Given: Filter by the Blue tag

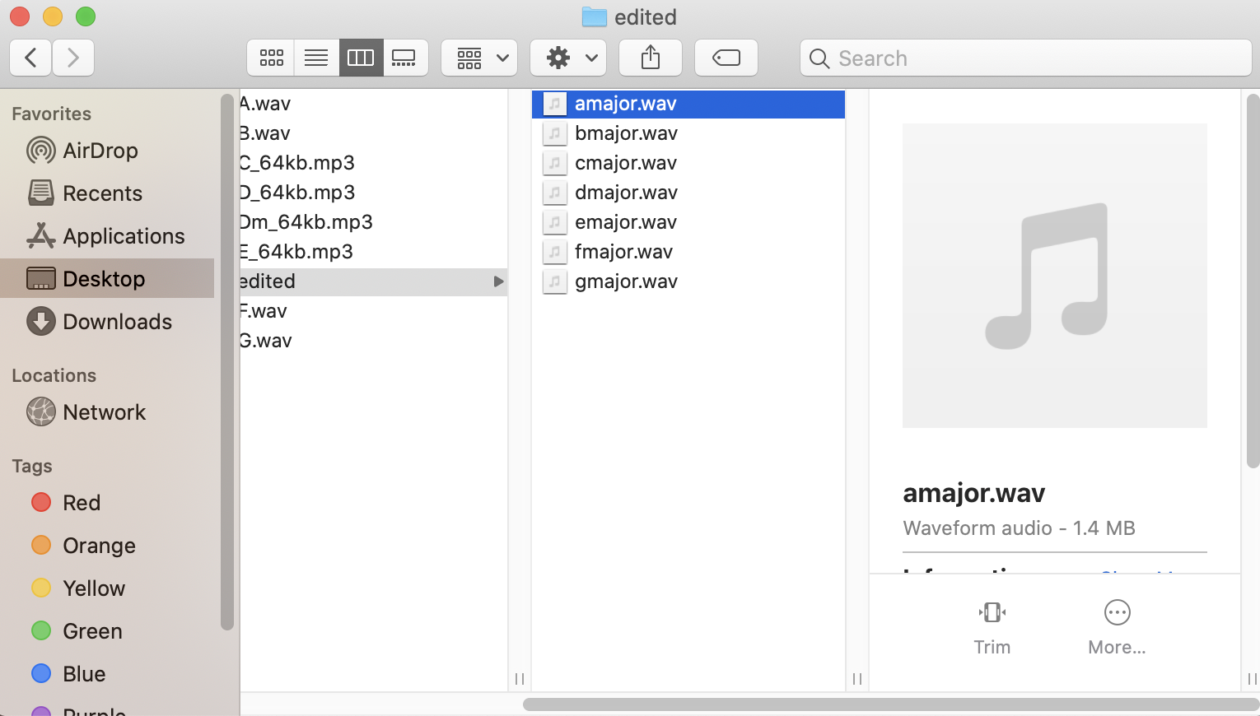Looking at the screenshot, I should pos(107,674).
